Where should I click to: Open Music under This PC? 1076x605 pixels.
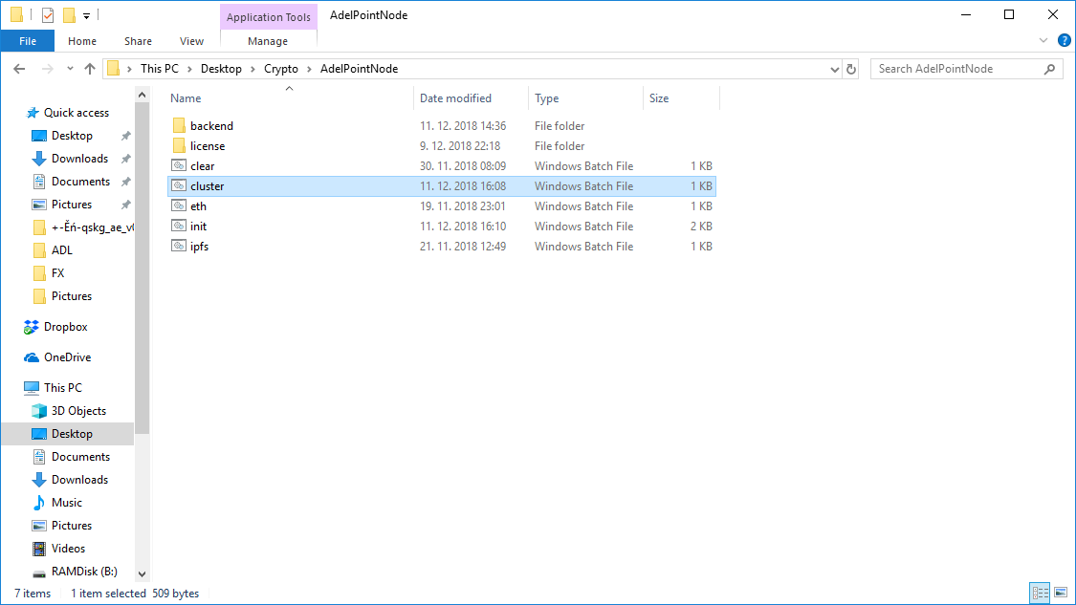(x=67, y=503)
